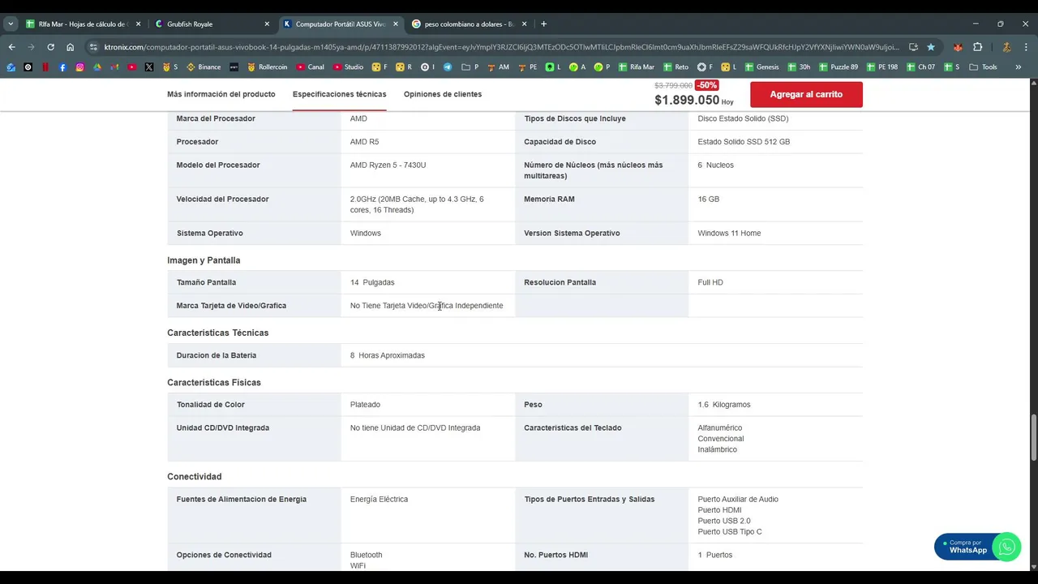The height and width of the screenshot is (584, 1038).
Task: Show hidden bookmarks overflow chevron
Action: coord(1018,67)
